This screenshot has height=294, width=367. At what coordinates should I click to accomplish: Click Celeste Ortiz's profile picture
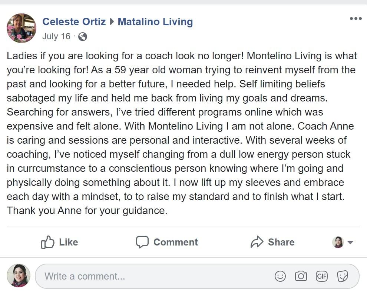click(x=22, y=28)
